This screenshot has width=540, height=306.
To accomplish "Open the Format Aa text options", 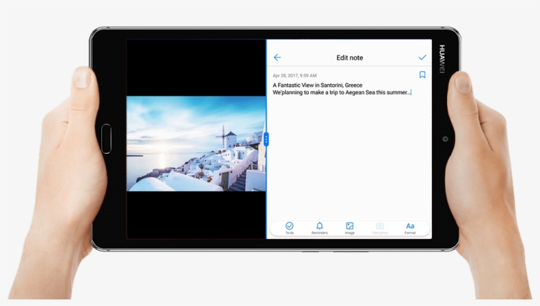I will 410,228.
